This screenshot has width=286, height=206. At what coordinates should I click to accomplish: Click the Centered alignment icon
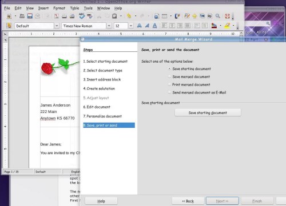[x=172, y=26]
